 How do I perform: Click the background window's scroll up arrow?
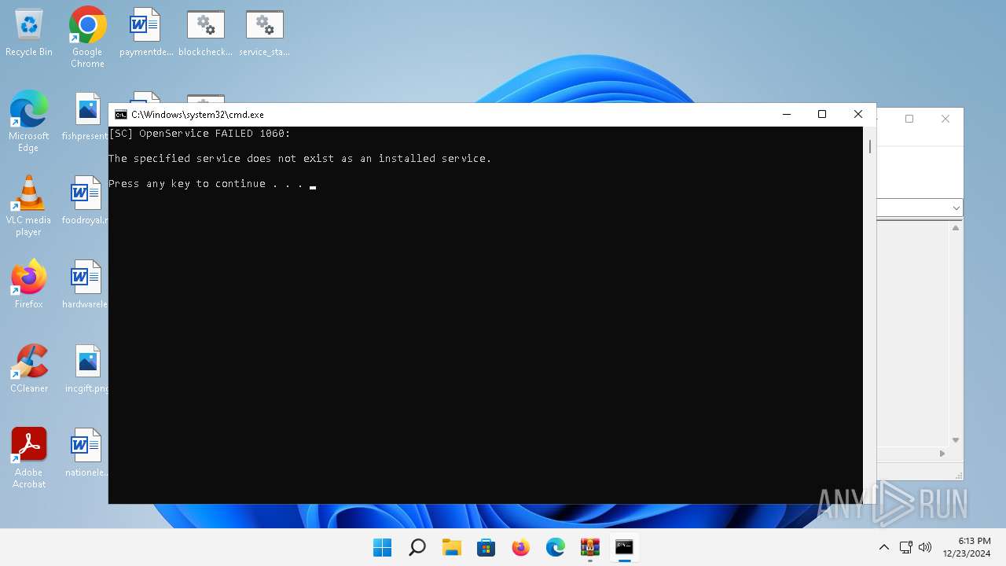pos(956,228)
